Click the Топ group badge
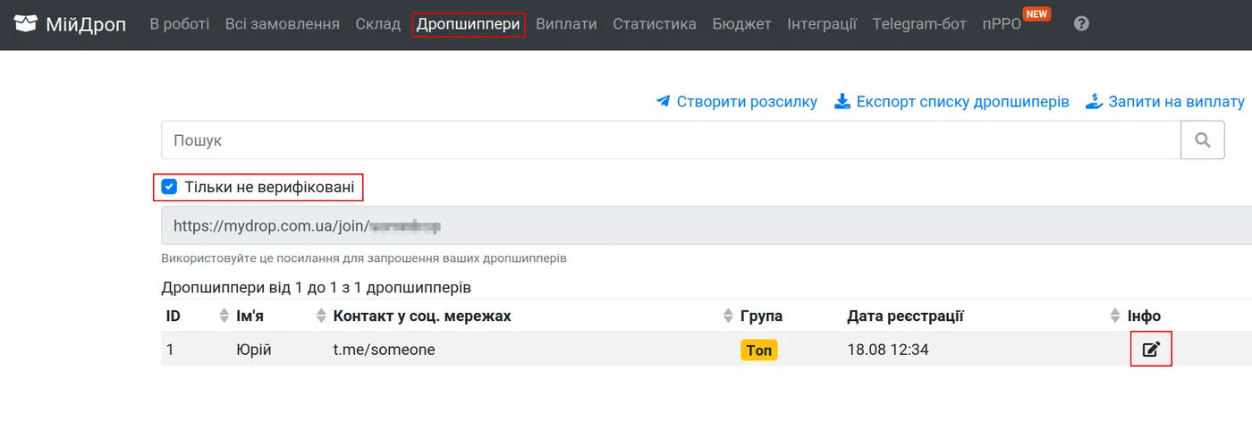This screenshot has width=1252, height=439. click(x=758, y=350)
